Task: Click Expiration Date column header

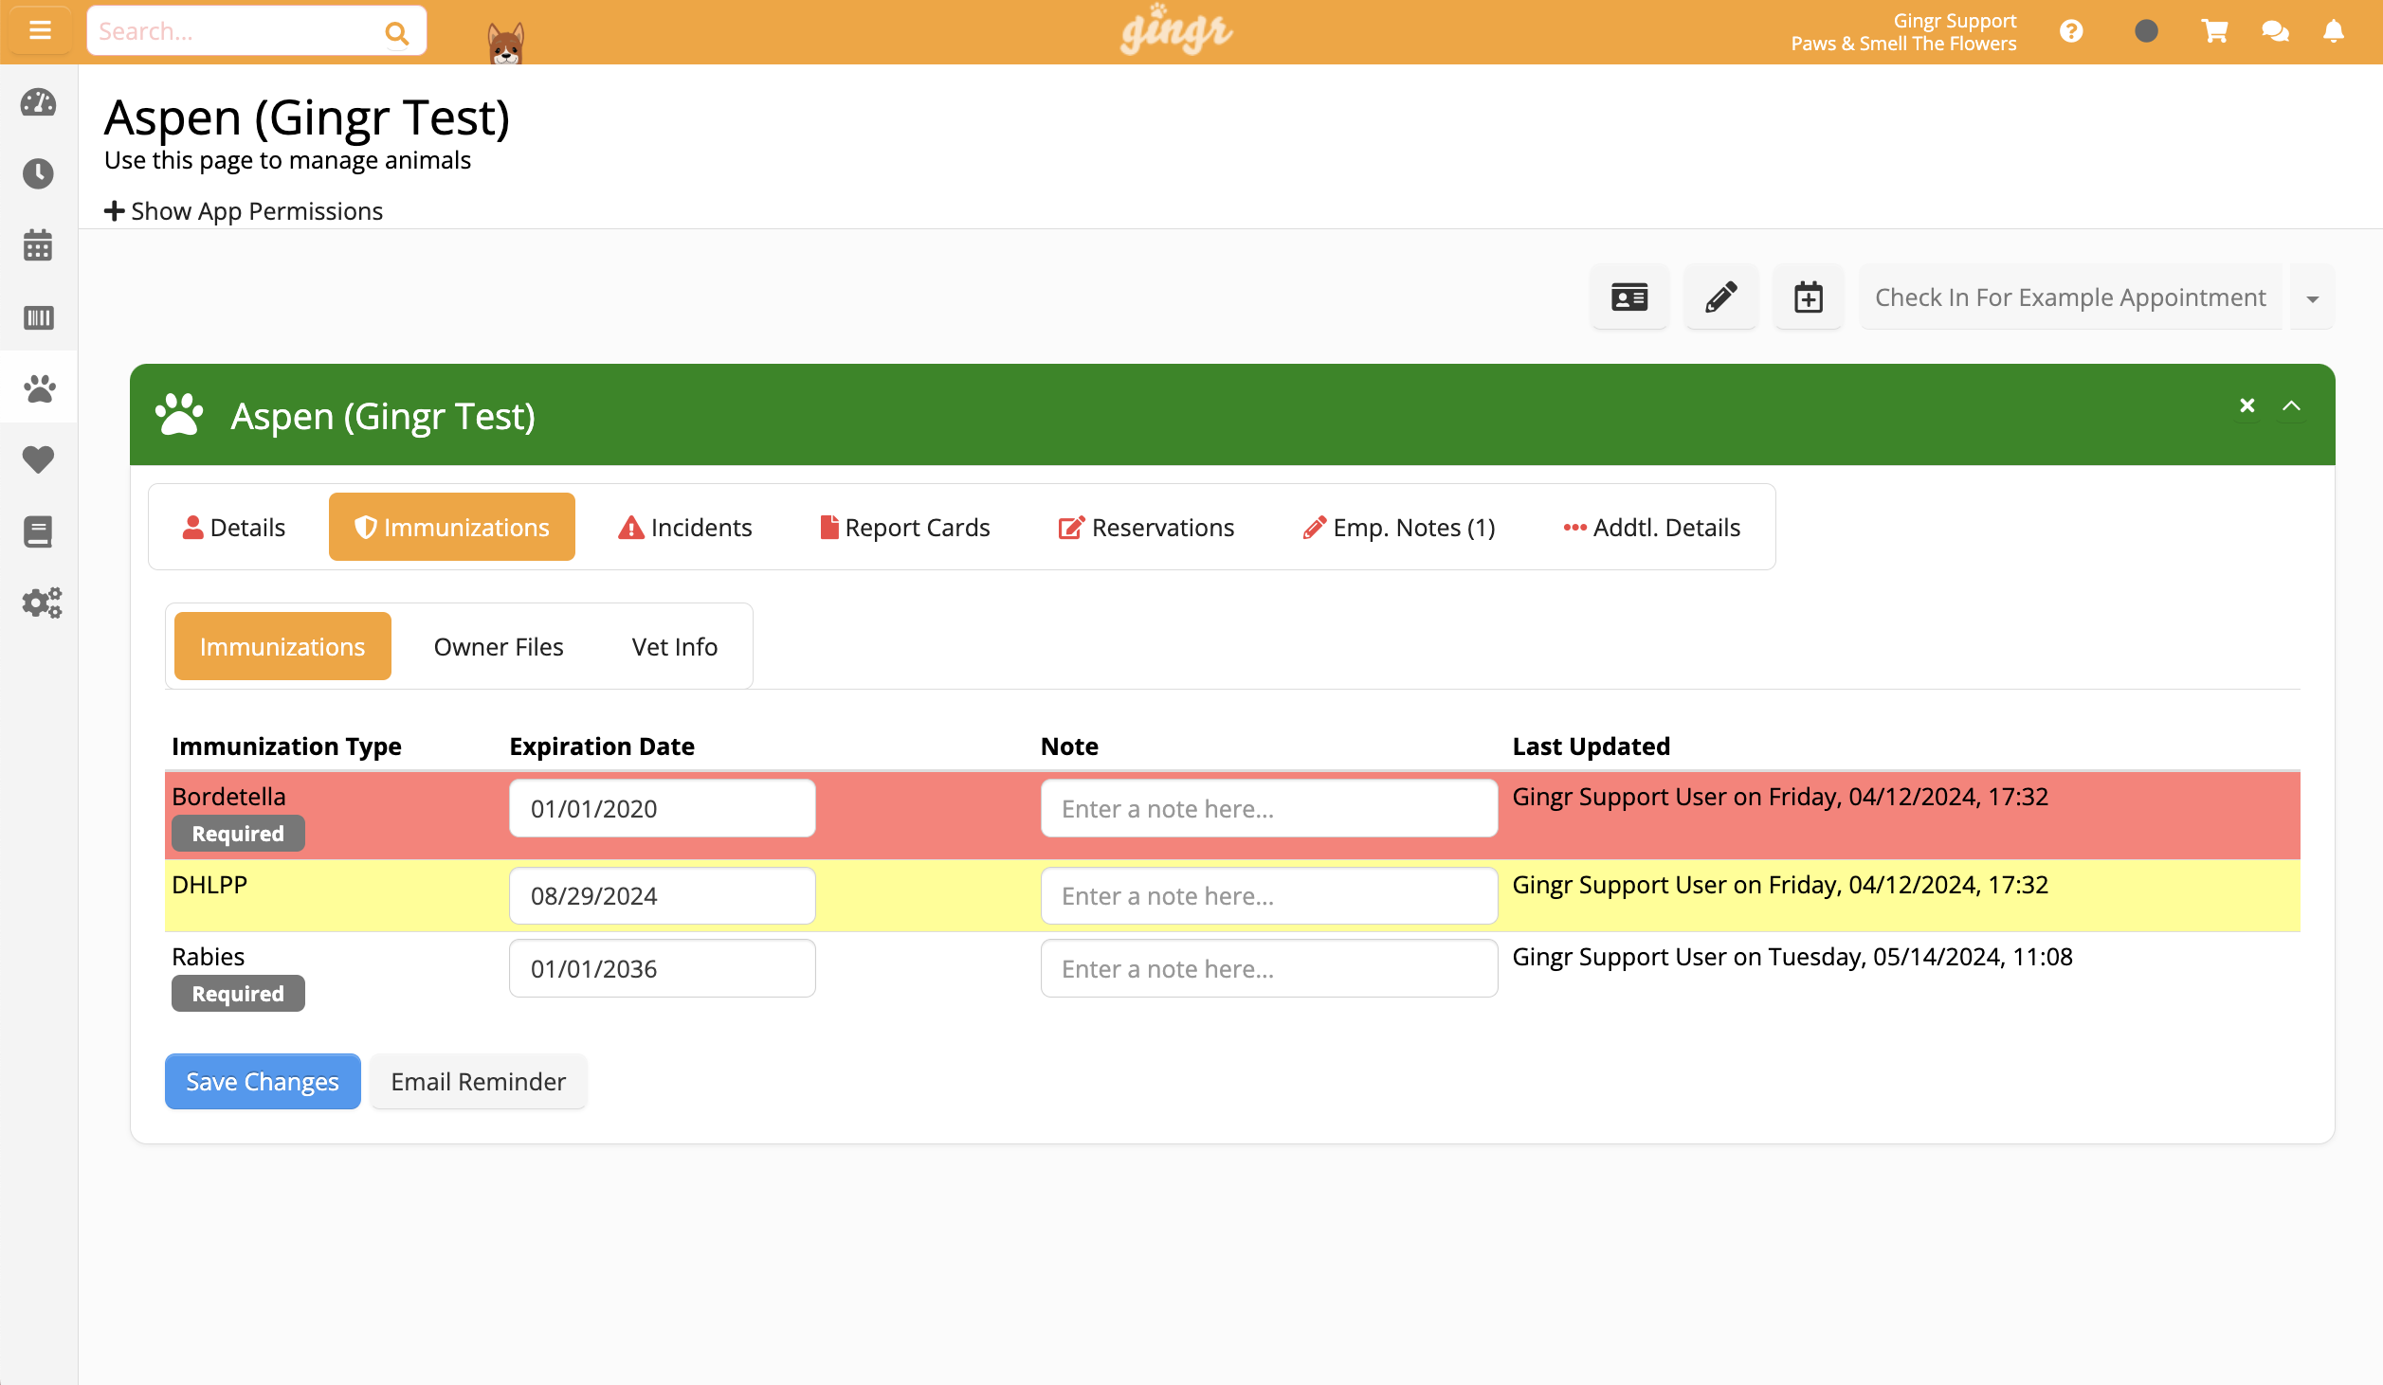Action: [602, 746]
